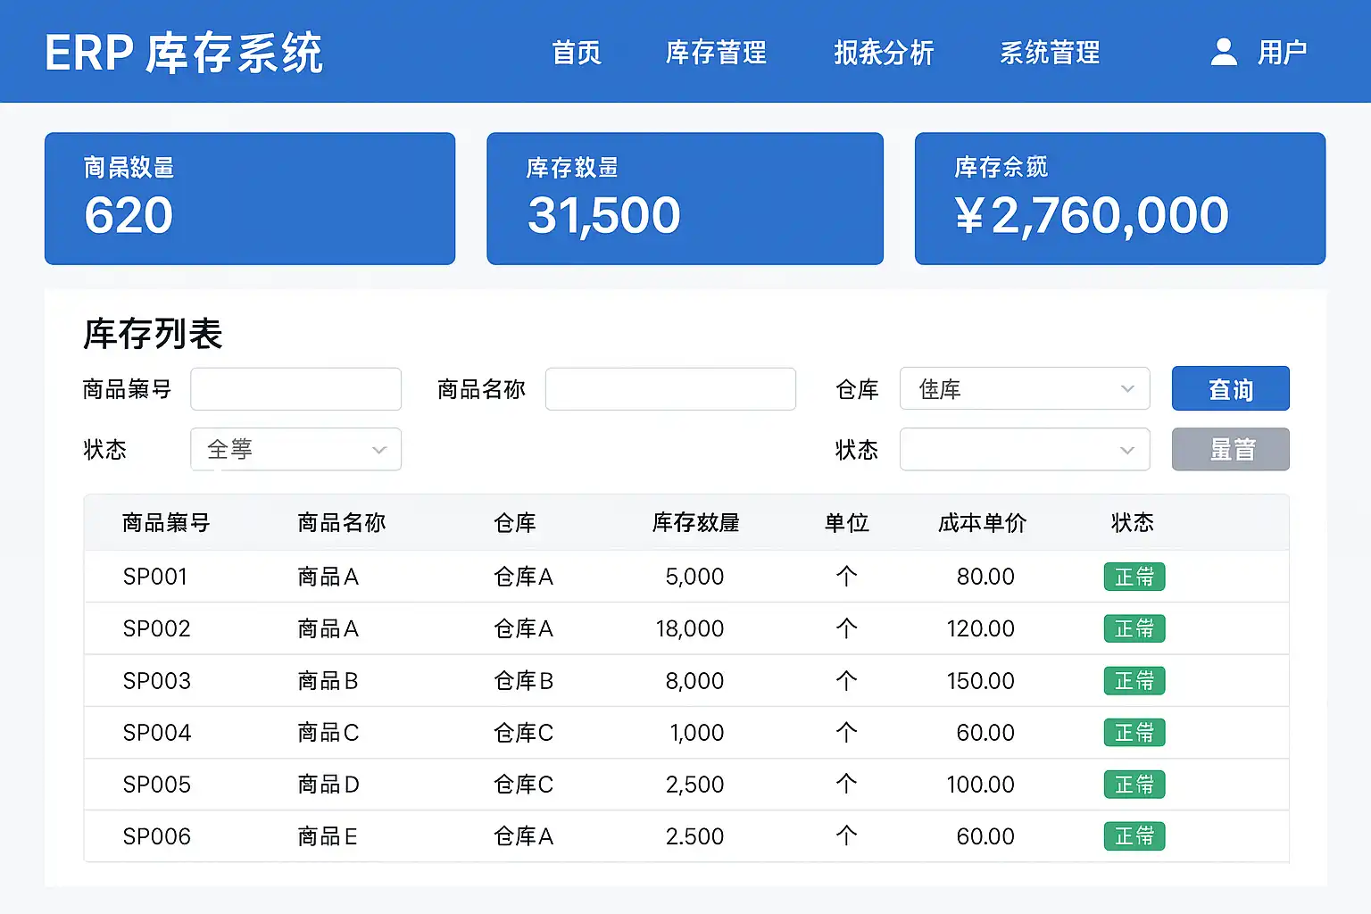Click the 库存金额 ¥2,760,000 card

coord(1119,198)
